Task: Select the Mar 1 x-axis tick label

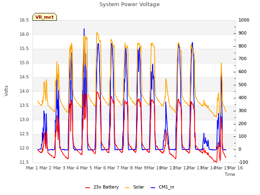Action: pos(32,168)
